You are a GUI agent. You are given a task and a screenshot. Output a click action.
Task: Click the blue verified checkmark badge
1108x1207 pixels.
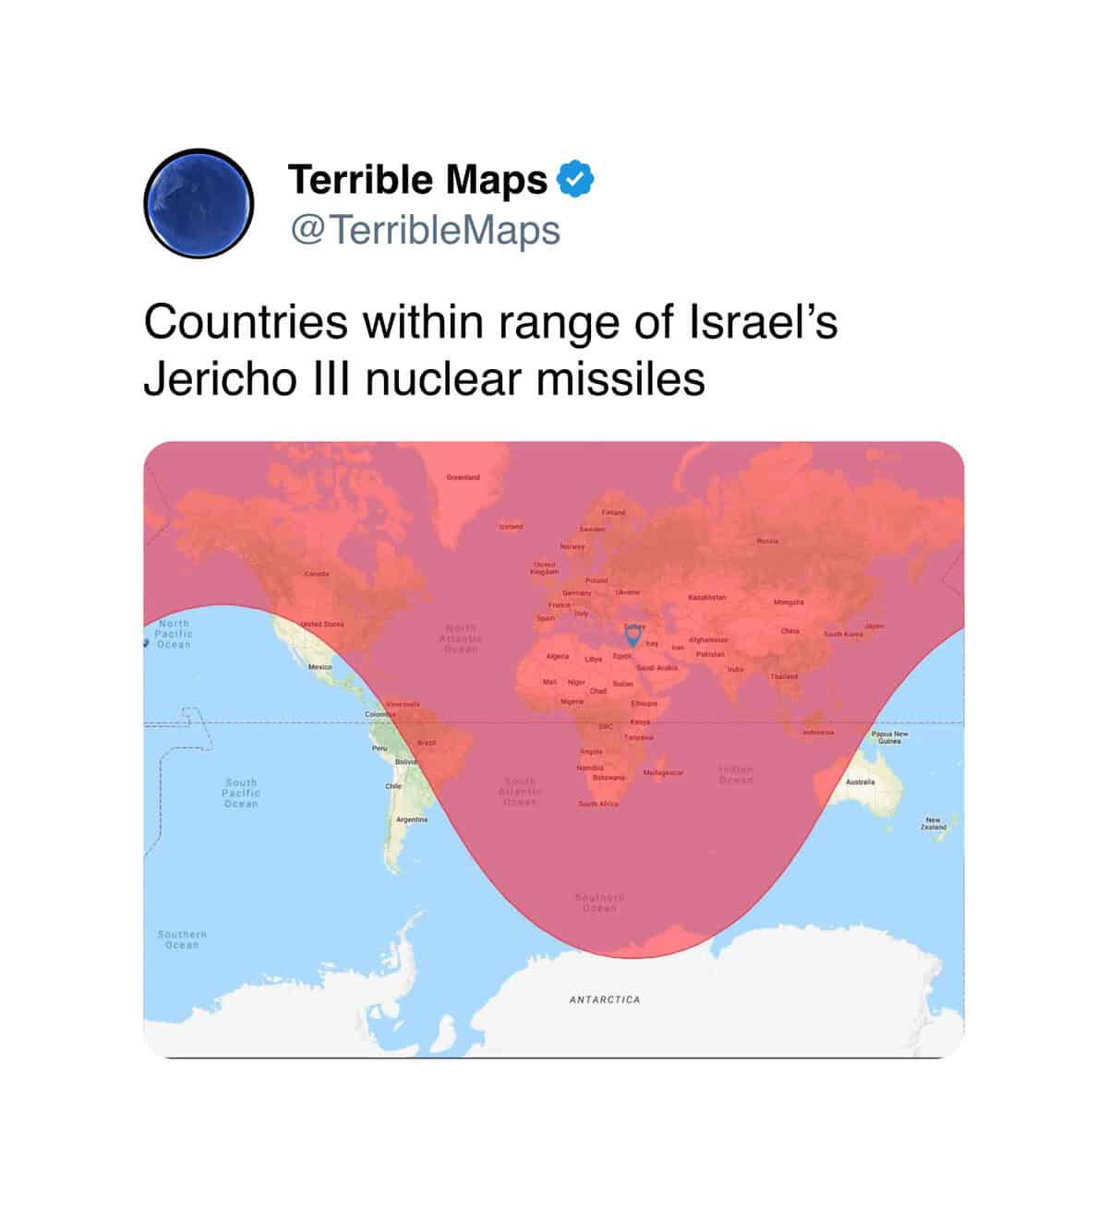(x=576, y=179)
